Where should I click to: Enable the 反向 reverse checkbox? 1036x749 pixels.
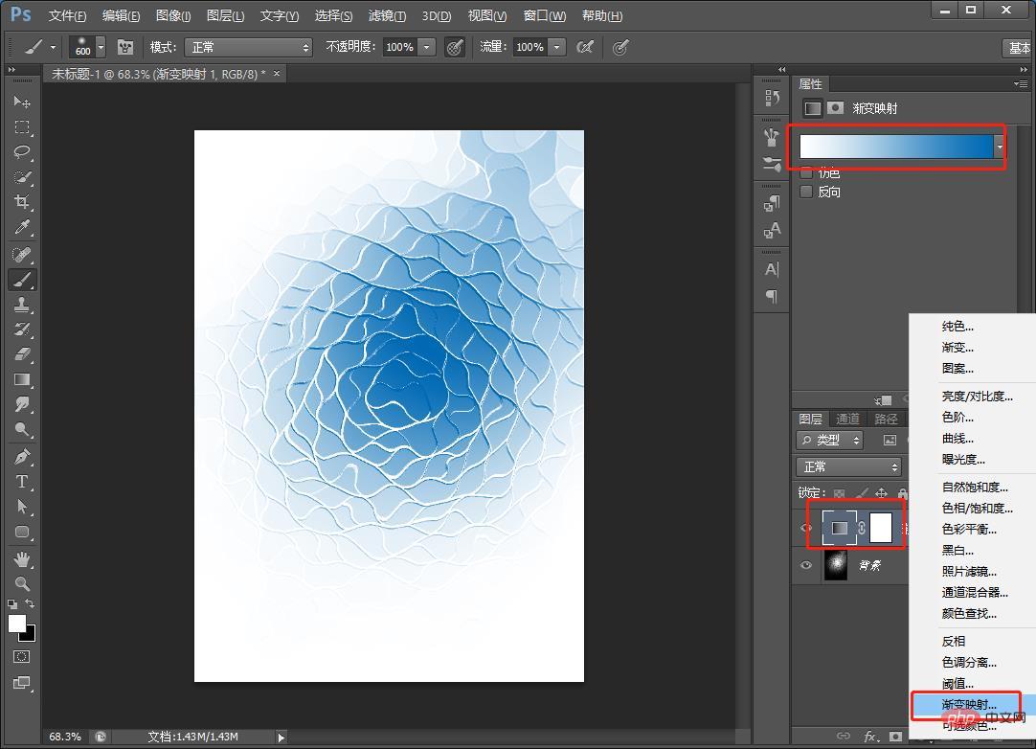[x=806, y=192]
